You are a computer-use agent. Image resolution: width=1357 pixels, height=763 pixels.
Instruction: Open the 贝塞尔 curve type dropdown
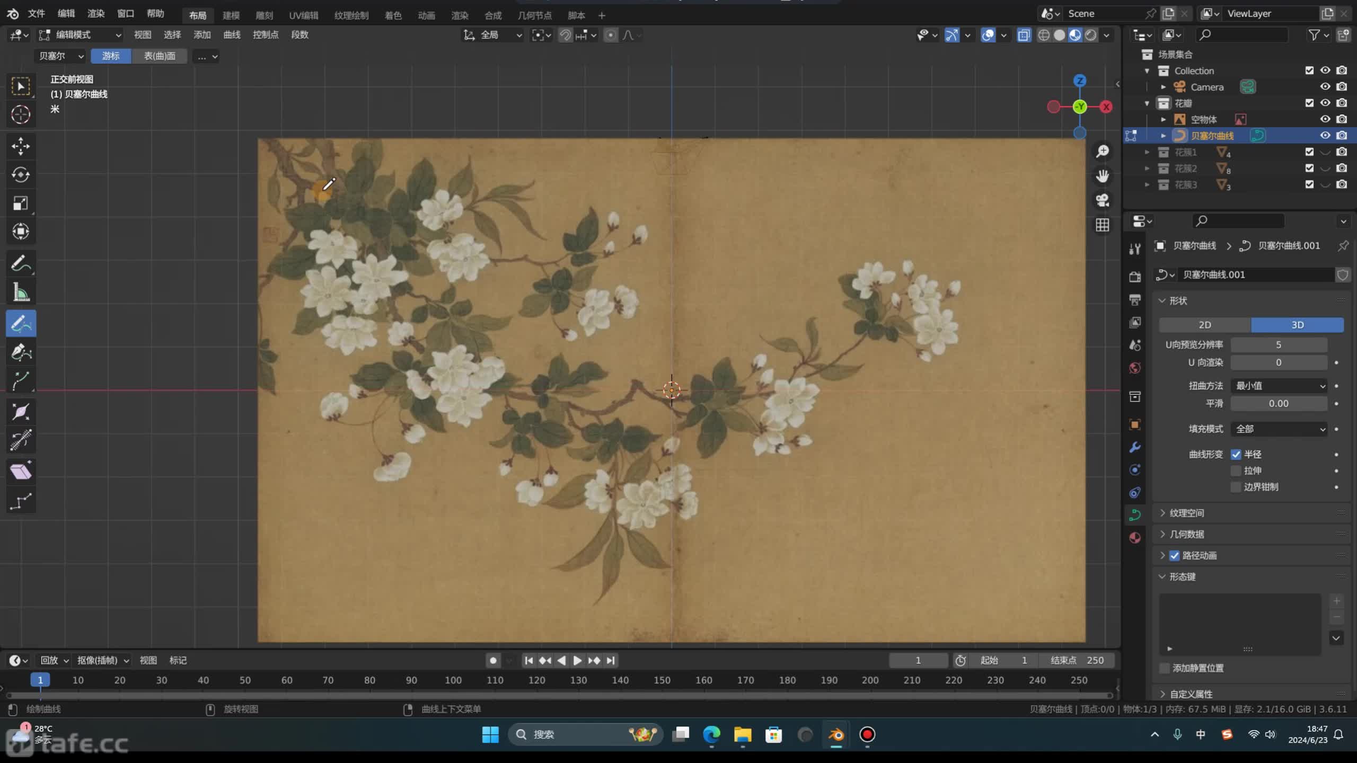(61, 56)
